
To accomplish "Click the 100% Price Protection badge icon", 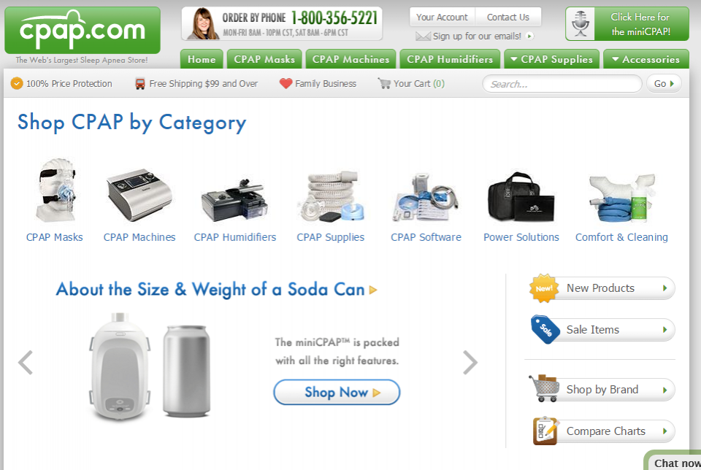I will coord(17,83).
